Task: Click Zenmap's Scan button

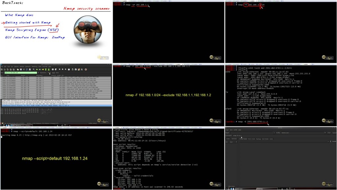Action: (329, 133)
